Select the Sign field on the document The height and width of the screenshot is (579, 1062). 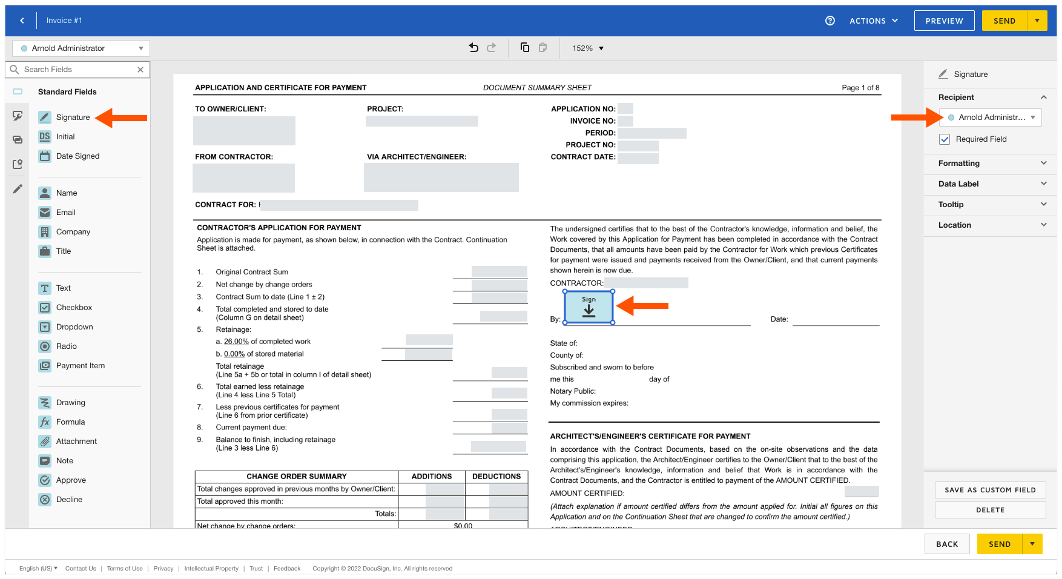589,307
